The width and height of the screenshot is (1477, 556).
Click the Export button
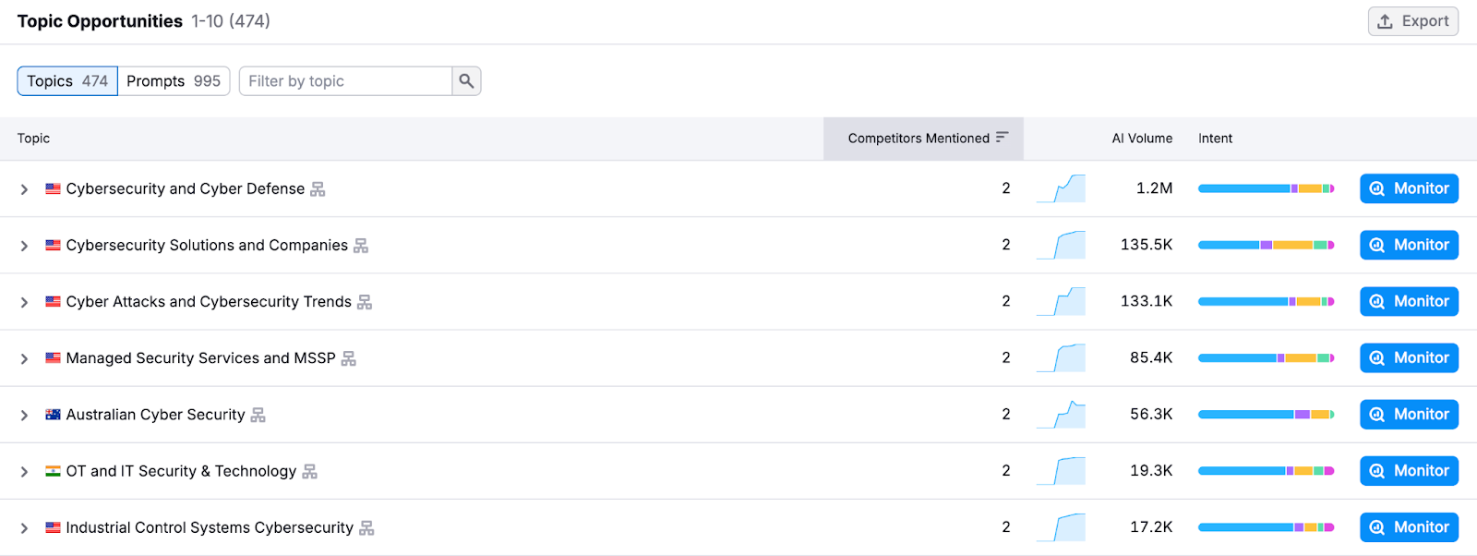tap(1412, 21)
